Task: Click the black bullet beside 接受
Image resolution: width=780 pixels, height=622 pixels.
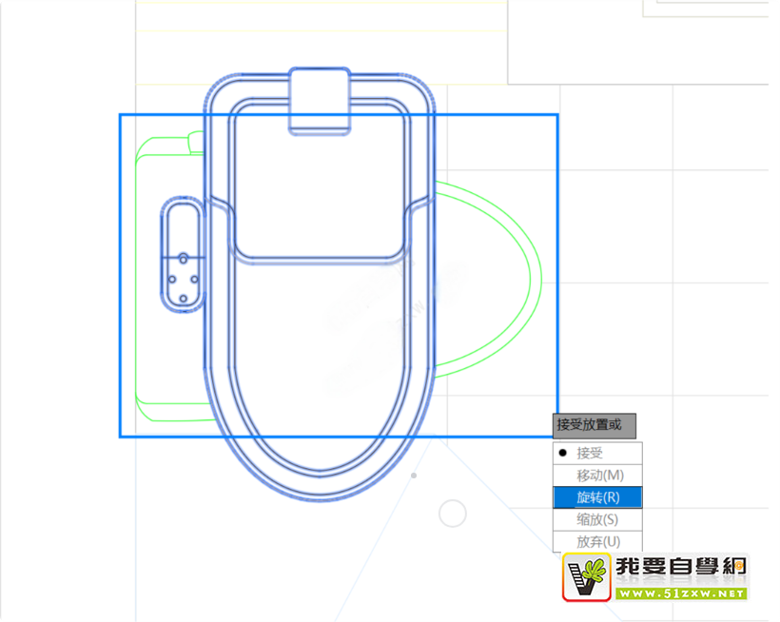Action: coord(563,454)
